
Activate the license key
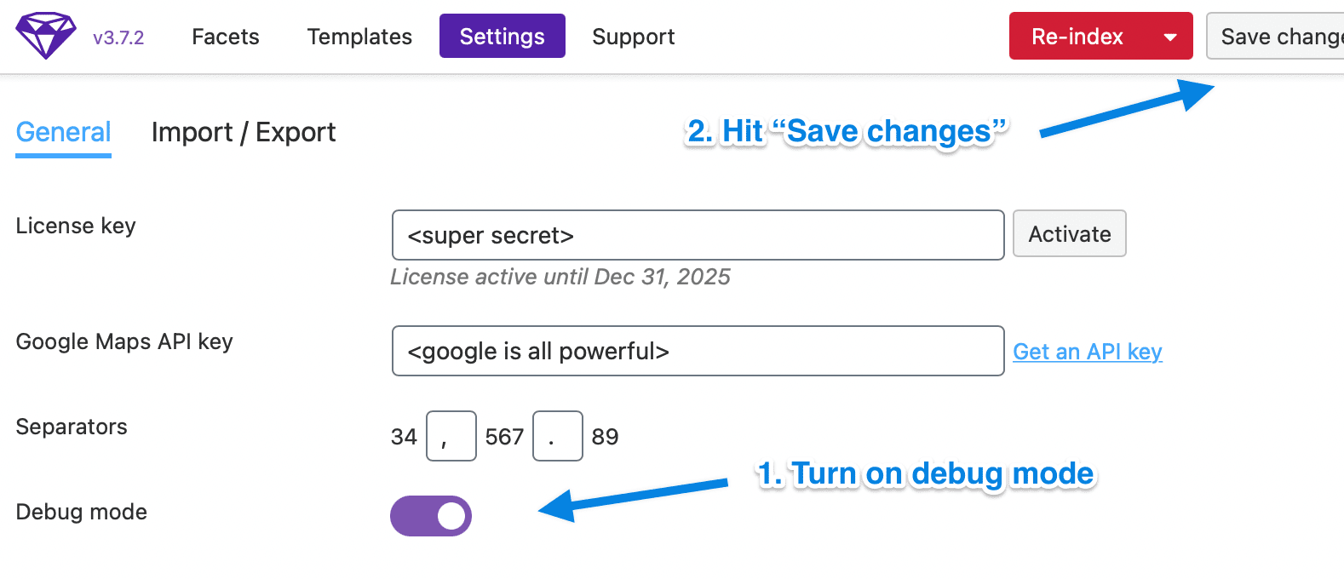coord(1070,233)
